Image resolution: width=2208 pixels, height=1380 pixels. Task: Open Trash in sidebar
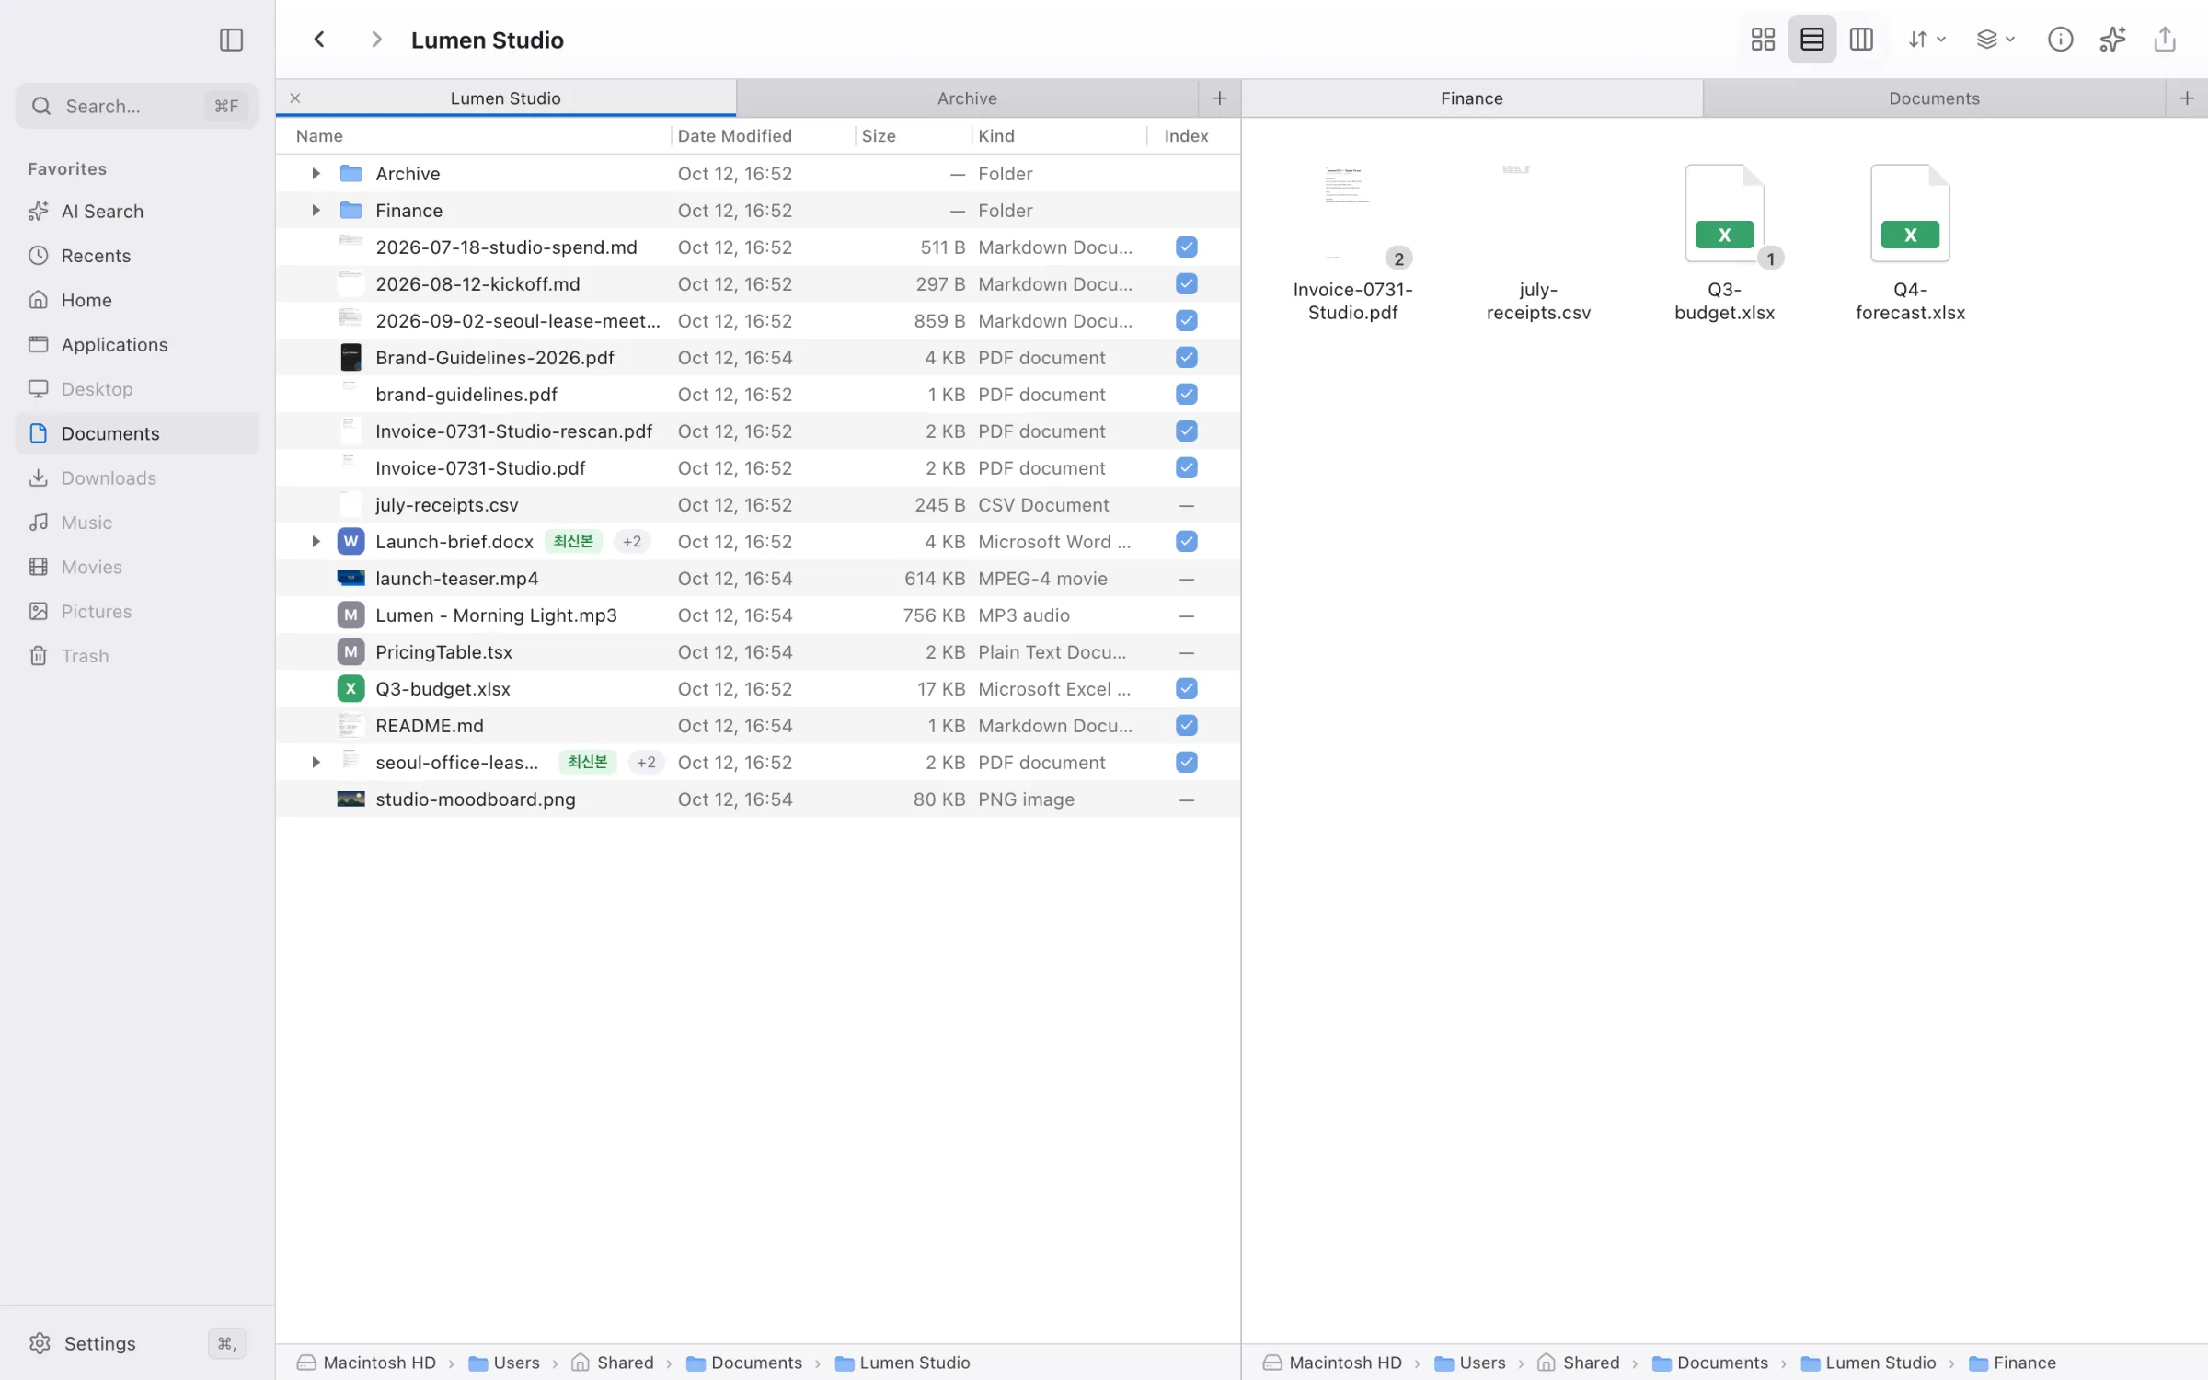click(x=137, y=655)
